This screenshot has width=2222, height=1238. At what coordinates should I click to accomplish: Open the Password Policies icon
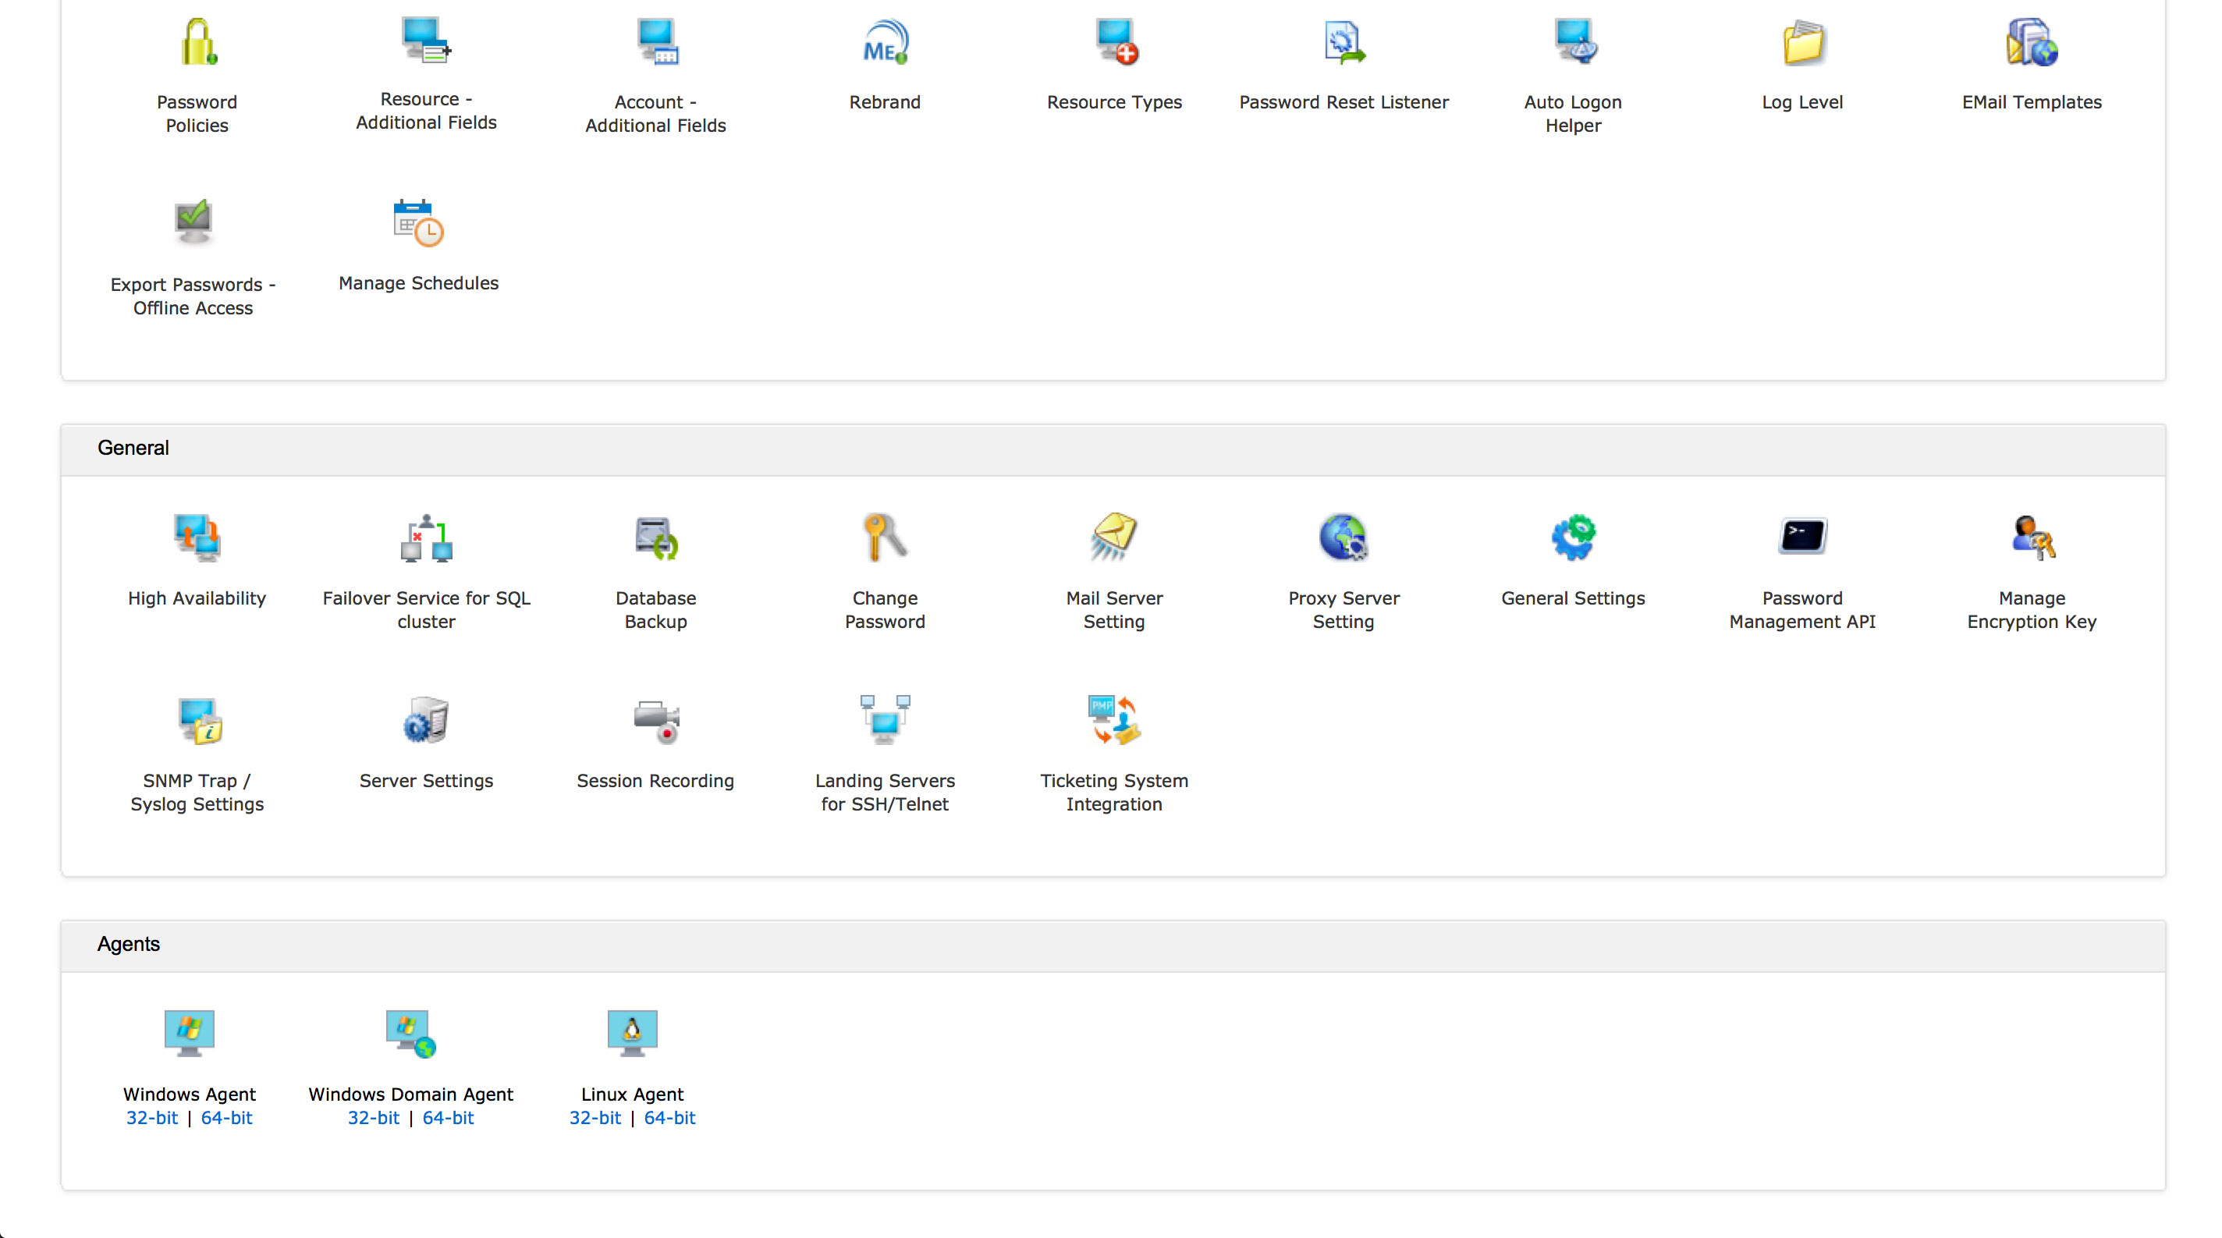coord(197,43)
